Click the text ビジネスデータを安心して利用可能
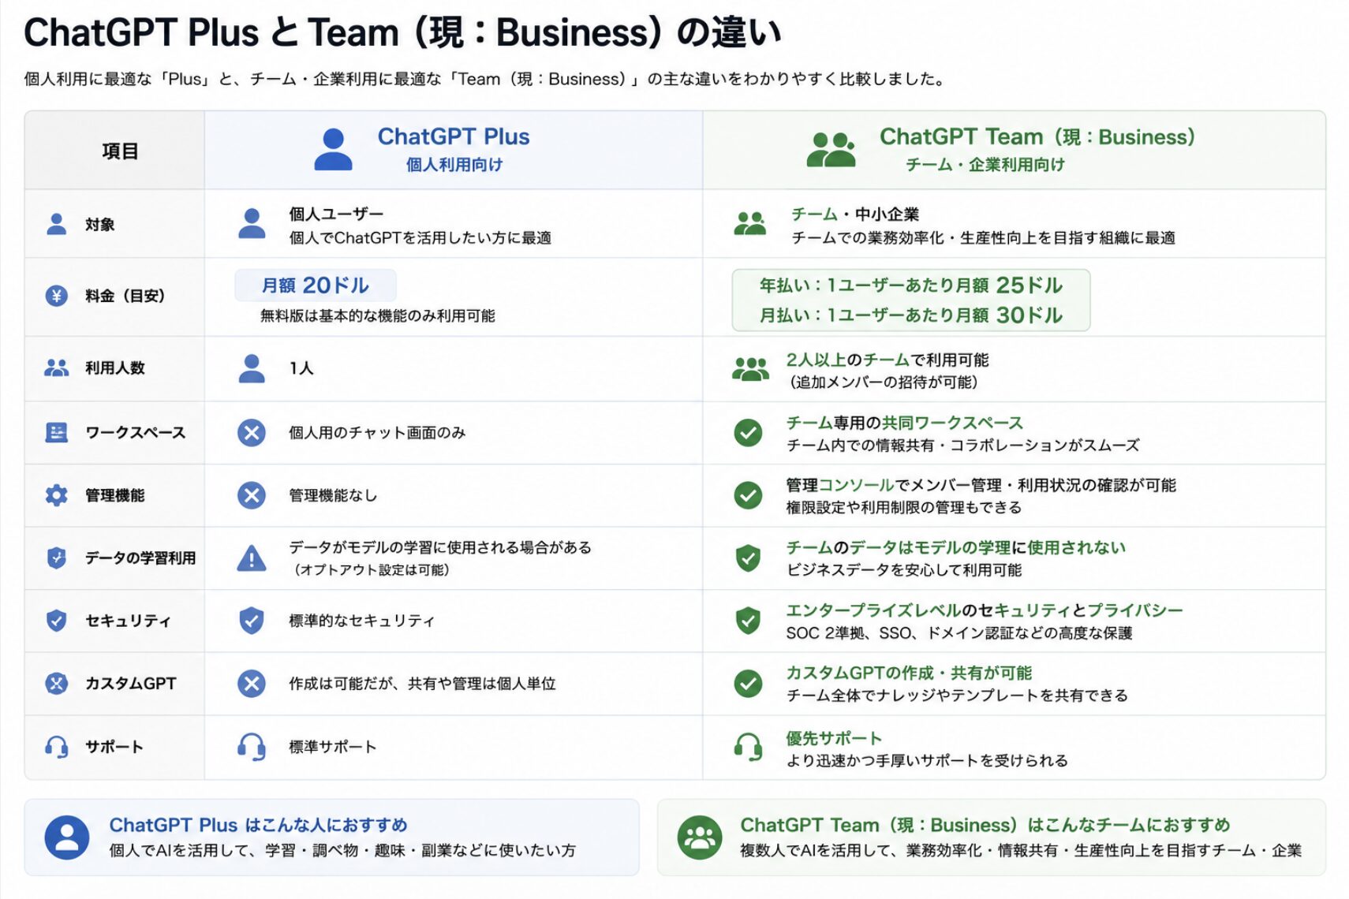The image size is (1349, 899). click(904, 570)
